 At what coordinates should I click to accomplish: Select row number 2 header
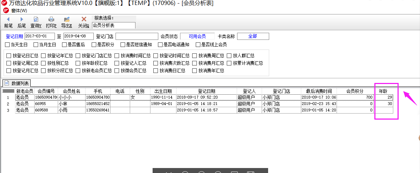coord(8,104)
